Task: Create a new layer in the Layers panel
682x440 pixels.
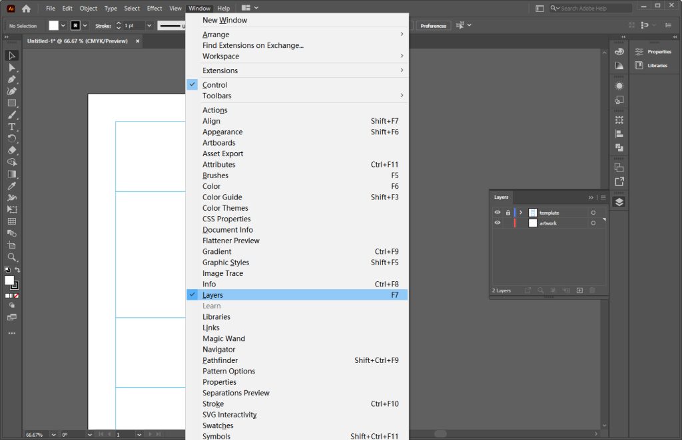Action: [x=579, y=290]
